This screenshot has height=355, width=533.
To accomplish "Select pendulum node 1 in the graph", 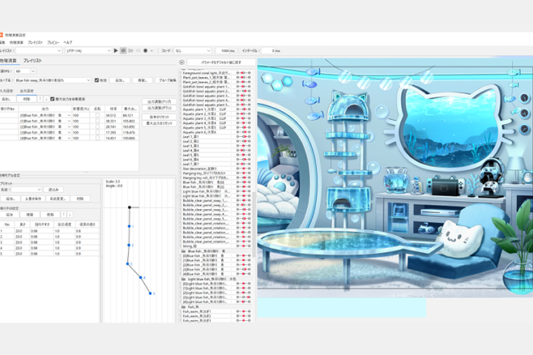I will point(129,226).
